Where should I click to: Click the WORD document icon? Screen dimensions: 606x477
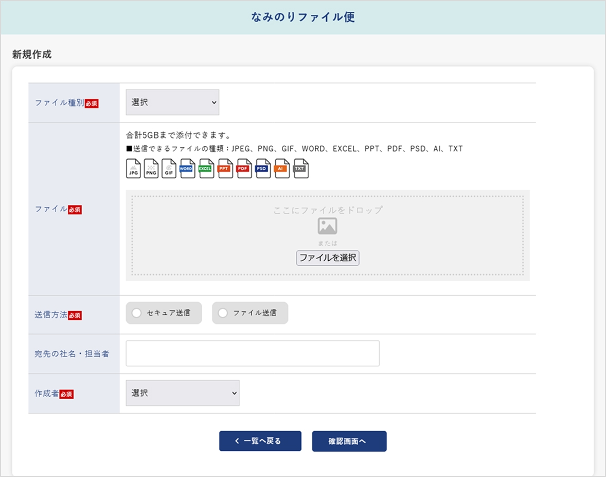(x=187, y=168)
